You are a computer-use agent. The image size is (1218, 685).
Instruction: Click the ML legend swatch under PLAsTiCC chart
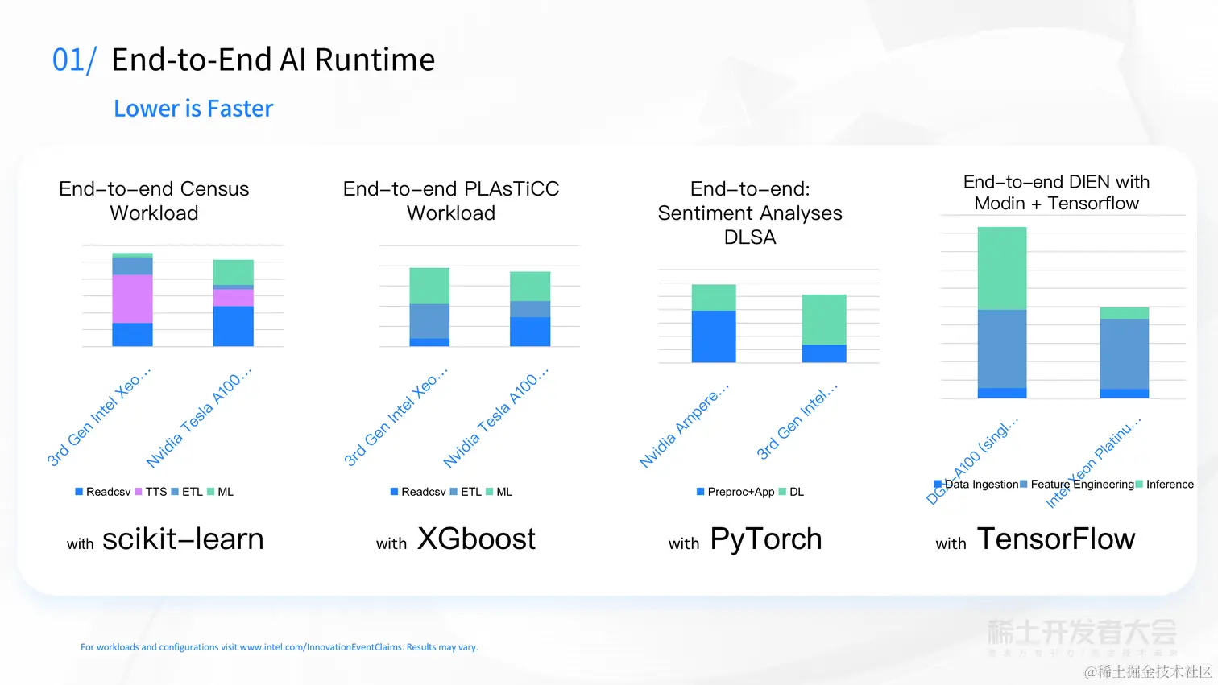coord(489,492)
